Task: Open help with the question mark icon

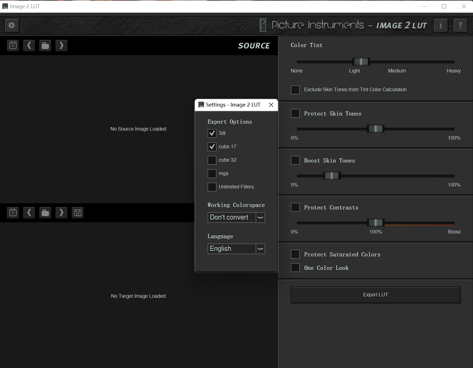Action: pyautogui.click(x=460, y=25)
